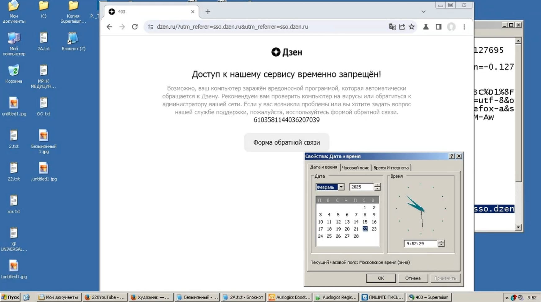Screen dimensions: 541x302
Task: Select ОО.txt desktop file
Action: click(x=43, y=107)
